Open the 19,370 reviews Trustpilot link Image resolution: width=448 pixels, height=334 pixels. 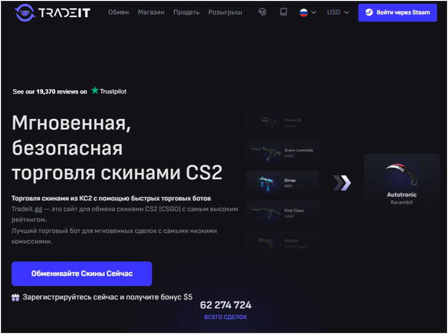[70, 91]
